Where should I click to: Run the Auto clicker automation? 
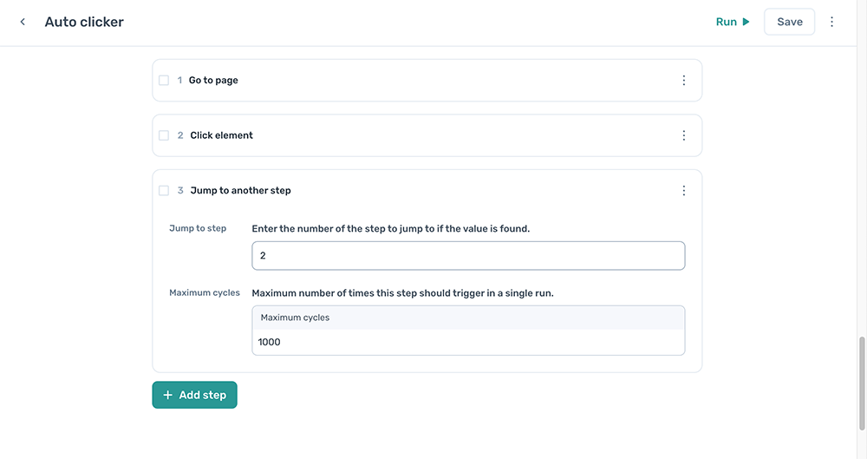coord(733,22)
